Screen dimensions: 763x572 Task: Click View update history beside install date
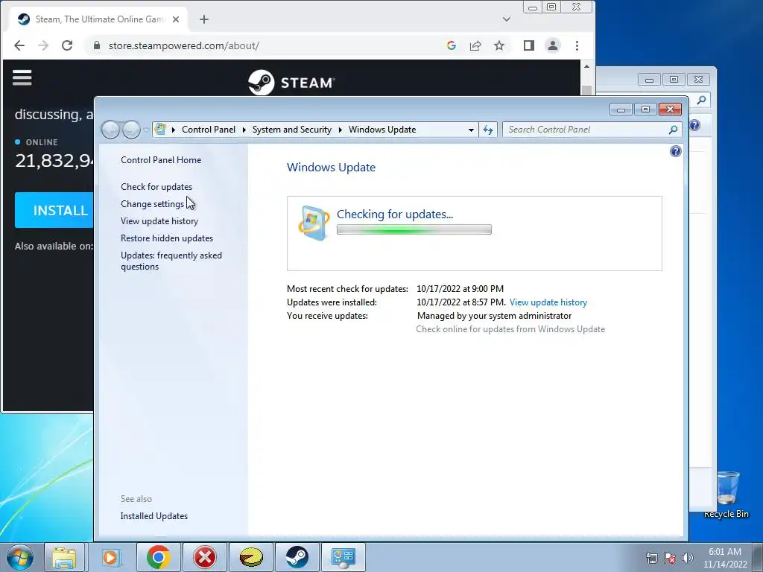coord(548,302)
